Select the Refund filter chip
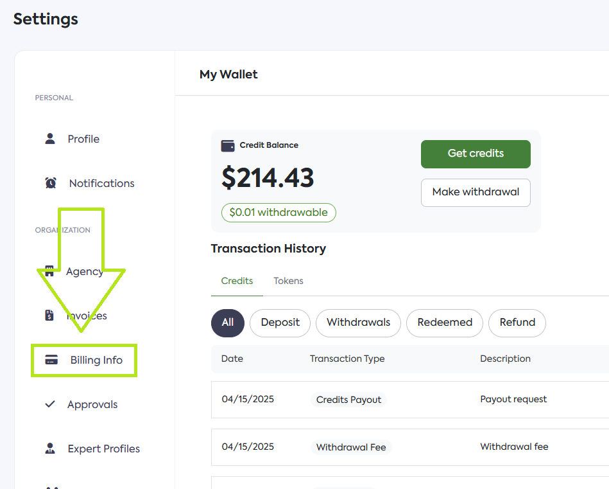This screenshot has width=609, height=489. point(517,323)
